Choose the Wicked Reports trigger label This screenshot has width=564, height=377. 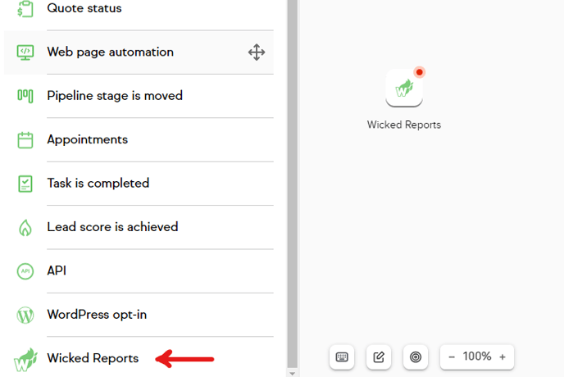(x=93, y=358)
